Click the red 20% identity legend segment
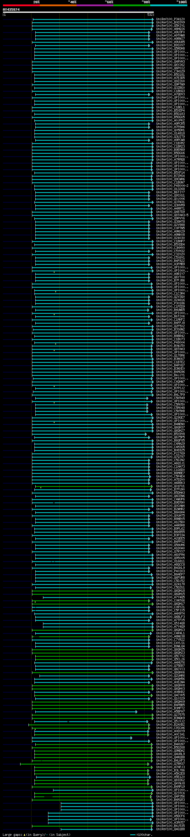190x837 pixels. coord(21,5)
